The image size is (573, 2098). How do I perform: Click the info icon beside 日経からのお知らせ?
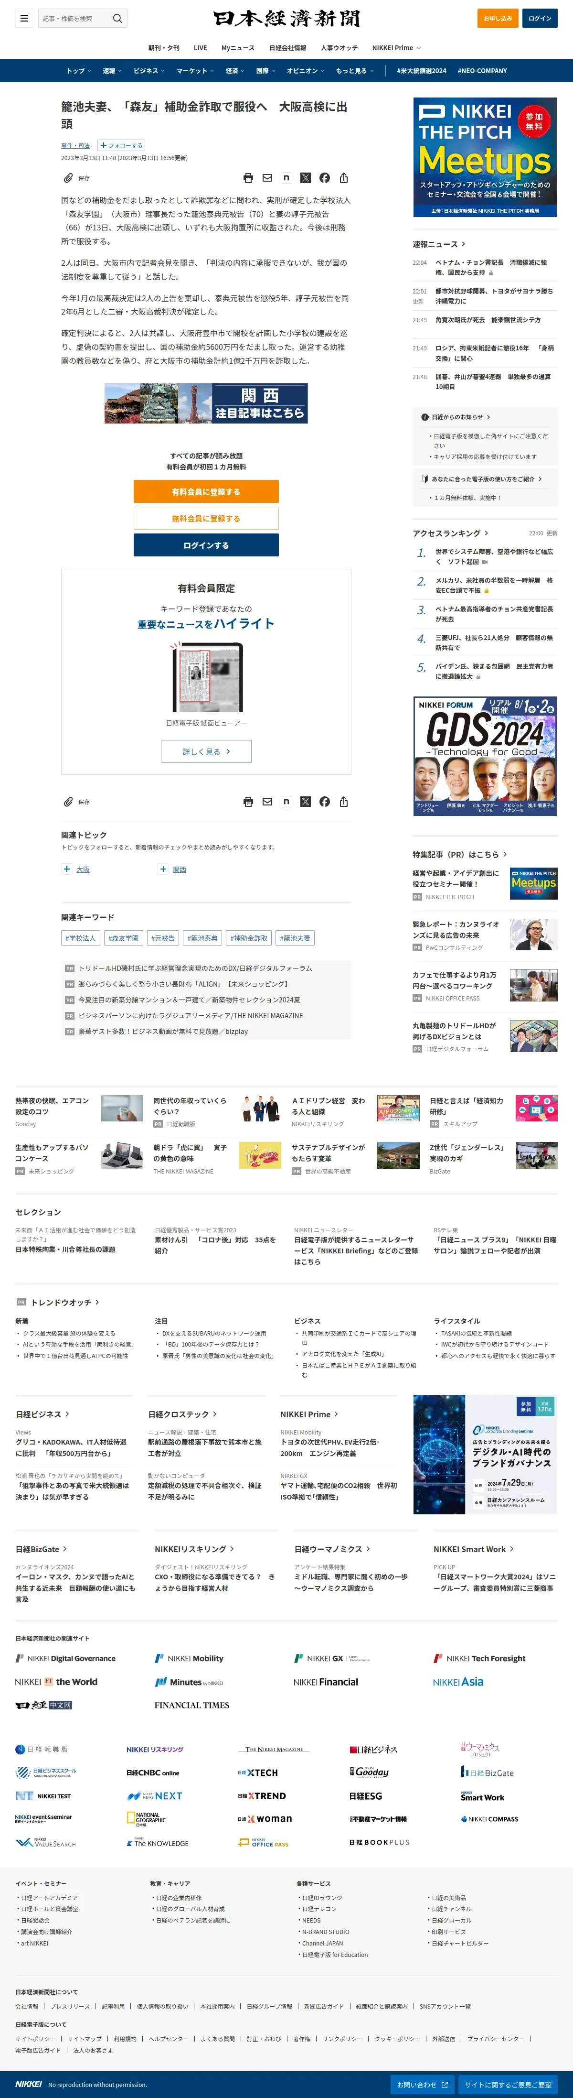(425, 417)
